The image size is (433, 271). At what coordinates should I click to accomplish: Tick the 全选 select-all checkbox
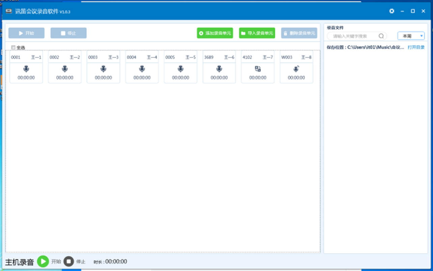click(13, 48)
